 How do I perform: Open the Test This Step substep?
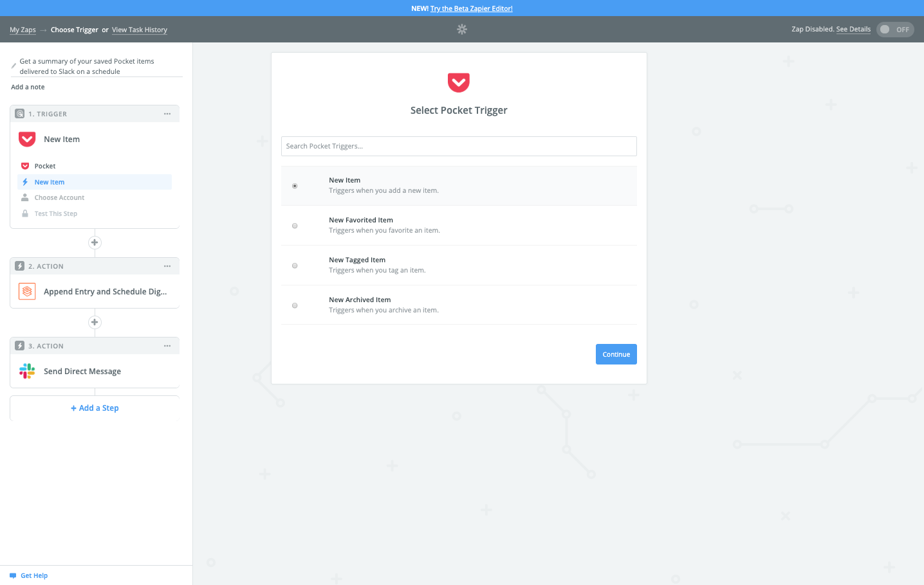pos(95,213)
